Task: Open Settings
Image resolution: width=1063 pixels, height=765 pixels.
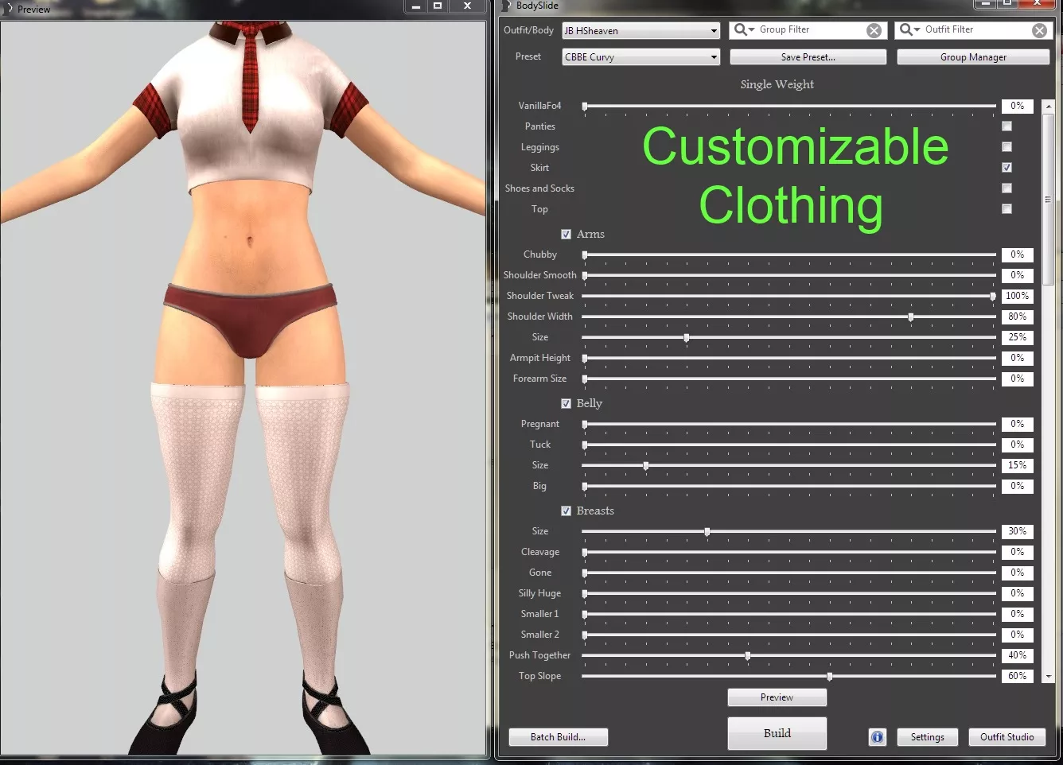Action: tap(927, 737)
